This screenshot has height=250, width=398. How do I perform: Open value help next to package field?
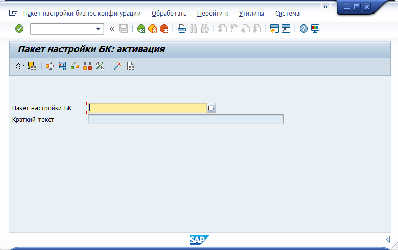tap(212, 108)
